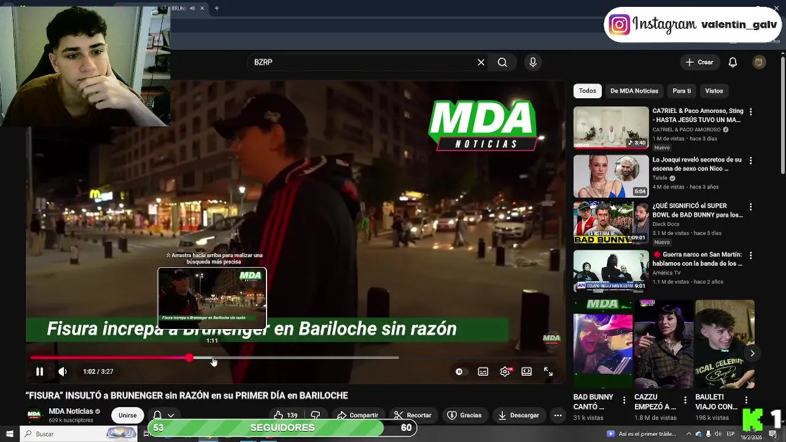Close the BRUNE browser tab
Image resolution: width=786 pixels, height=442 pixels.
tap(202, 8)
